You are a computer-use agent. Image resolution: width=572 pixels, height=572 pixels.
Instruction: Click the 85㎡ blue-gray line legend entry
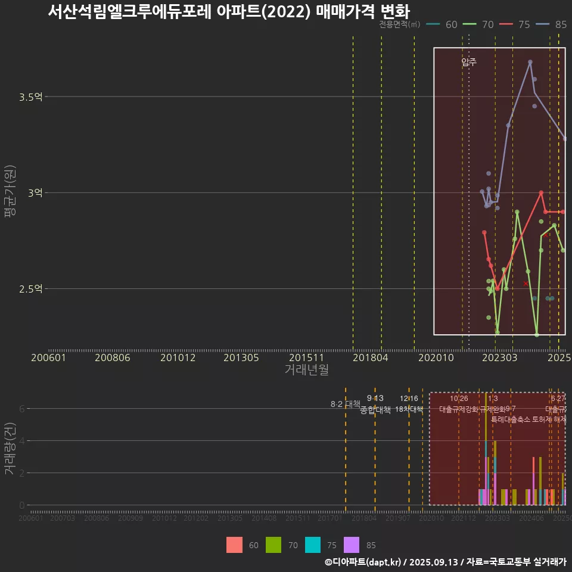(x=551, y=24)
